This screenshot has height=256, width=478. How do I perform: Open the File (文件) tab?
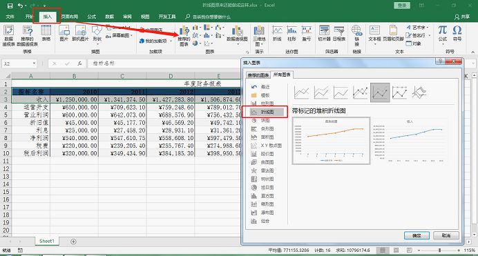[x=10, y=17]
